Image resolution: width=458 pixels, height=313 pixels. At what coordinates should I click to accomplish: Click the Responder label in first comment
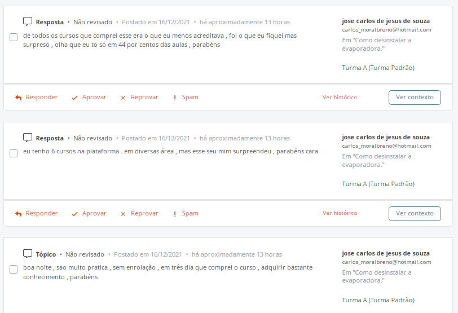(x=42, y=98)
